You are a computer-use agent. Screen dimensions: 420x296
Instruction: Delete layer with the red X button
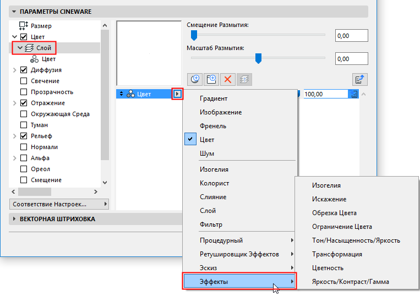tap(228, 79)
